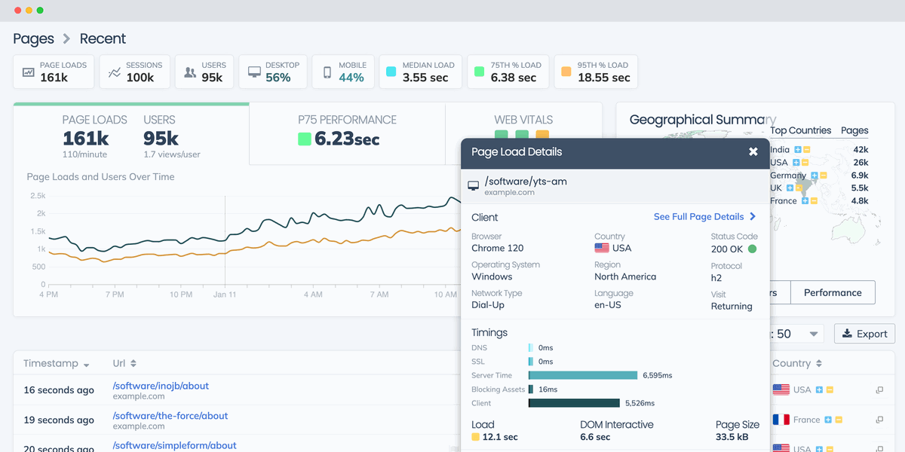Click plus filter in 16 seconds ago row
This screenshot has height=452, width=905.
coord(820,389)
